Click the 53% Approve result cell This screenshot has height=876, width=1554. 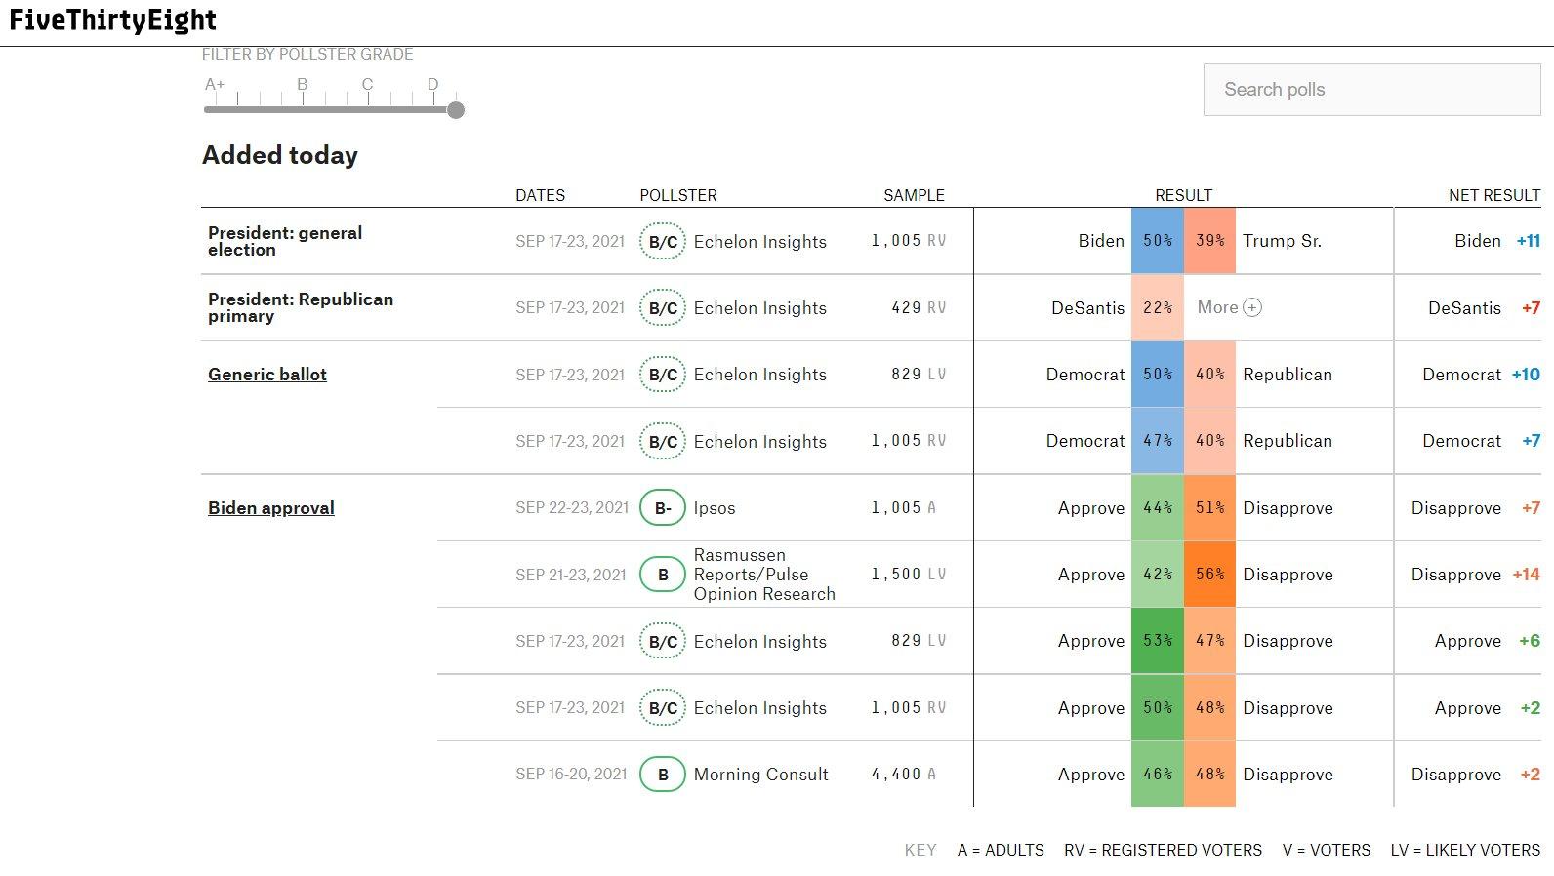tap(1158, 641)
